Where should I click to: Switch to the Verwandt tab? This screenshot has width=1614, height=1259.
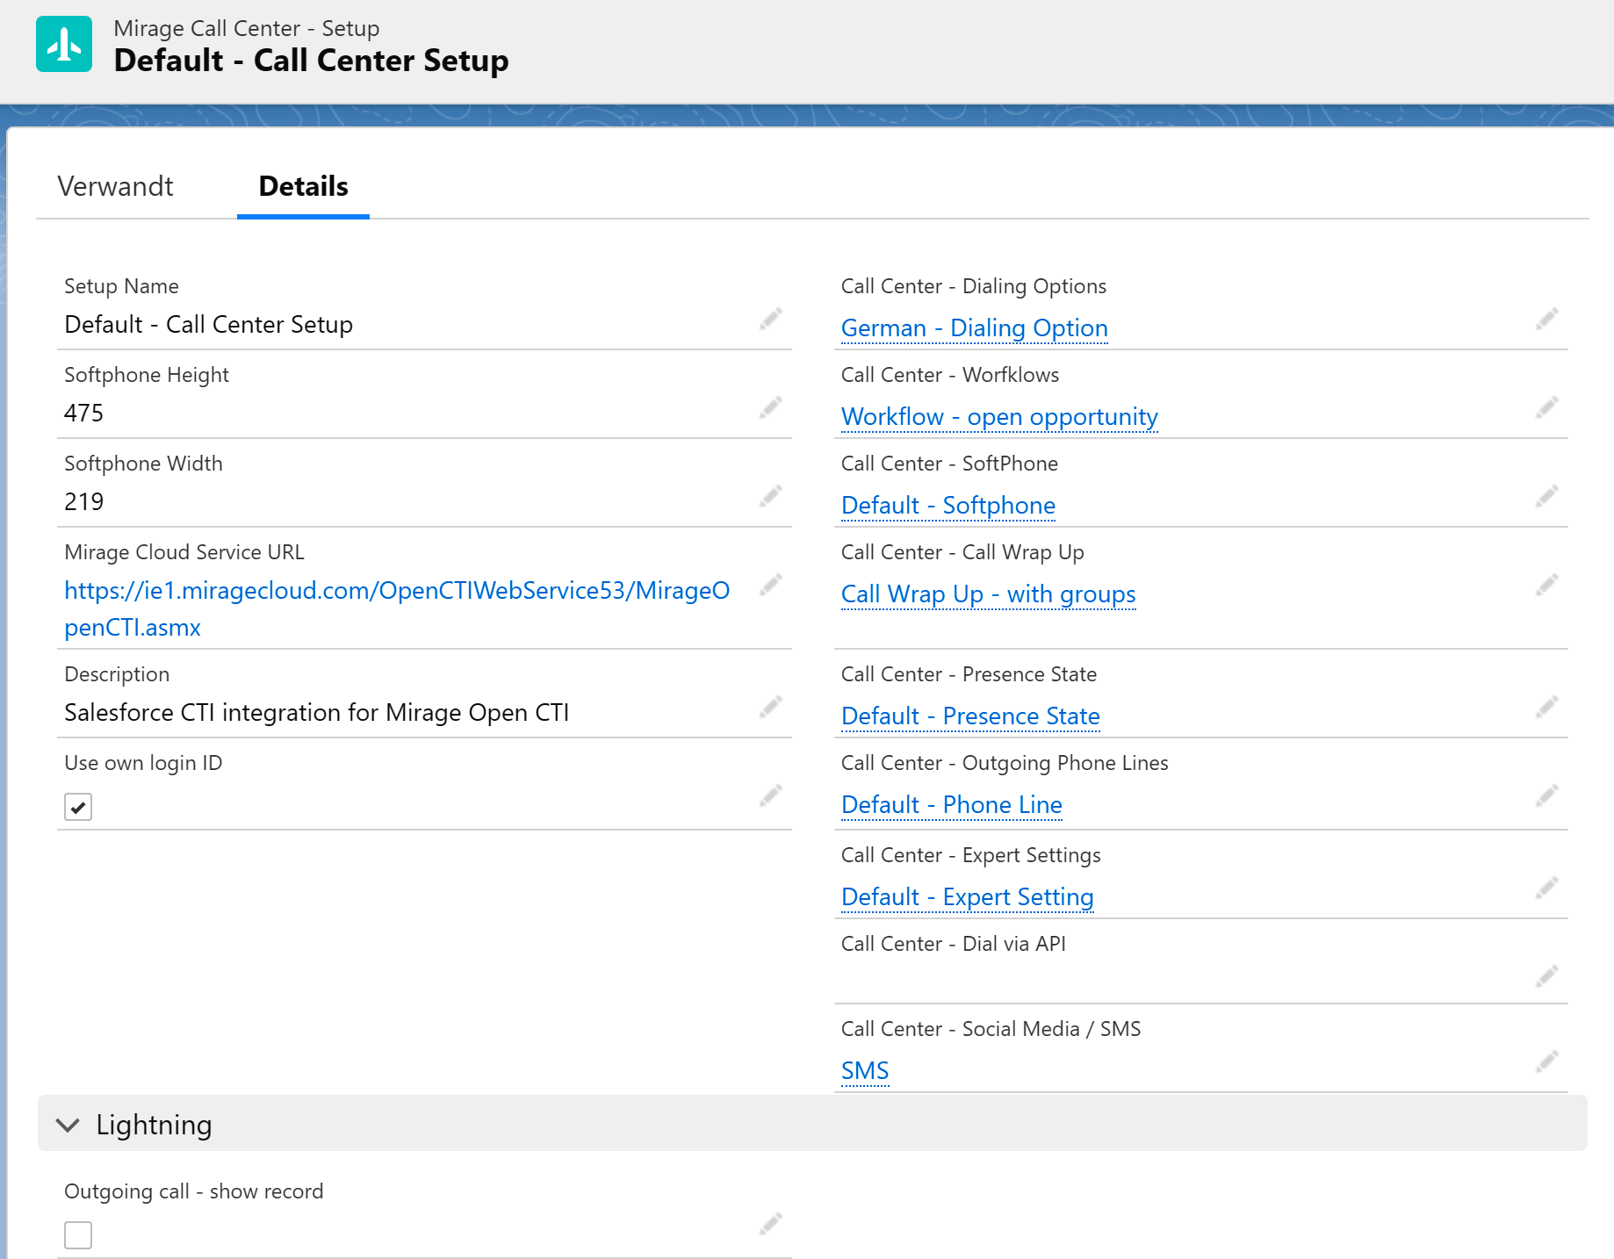click(116, 186)
